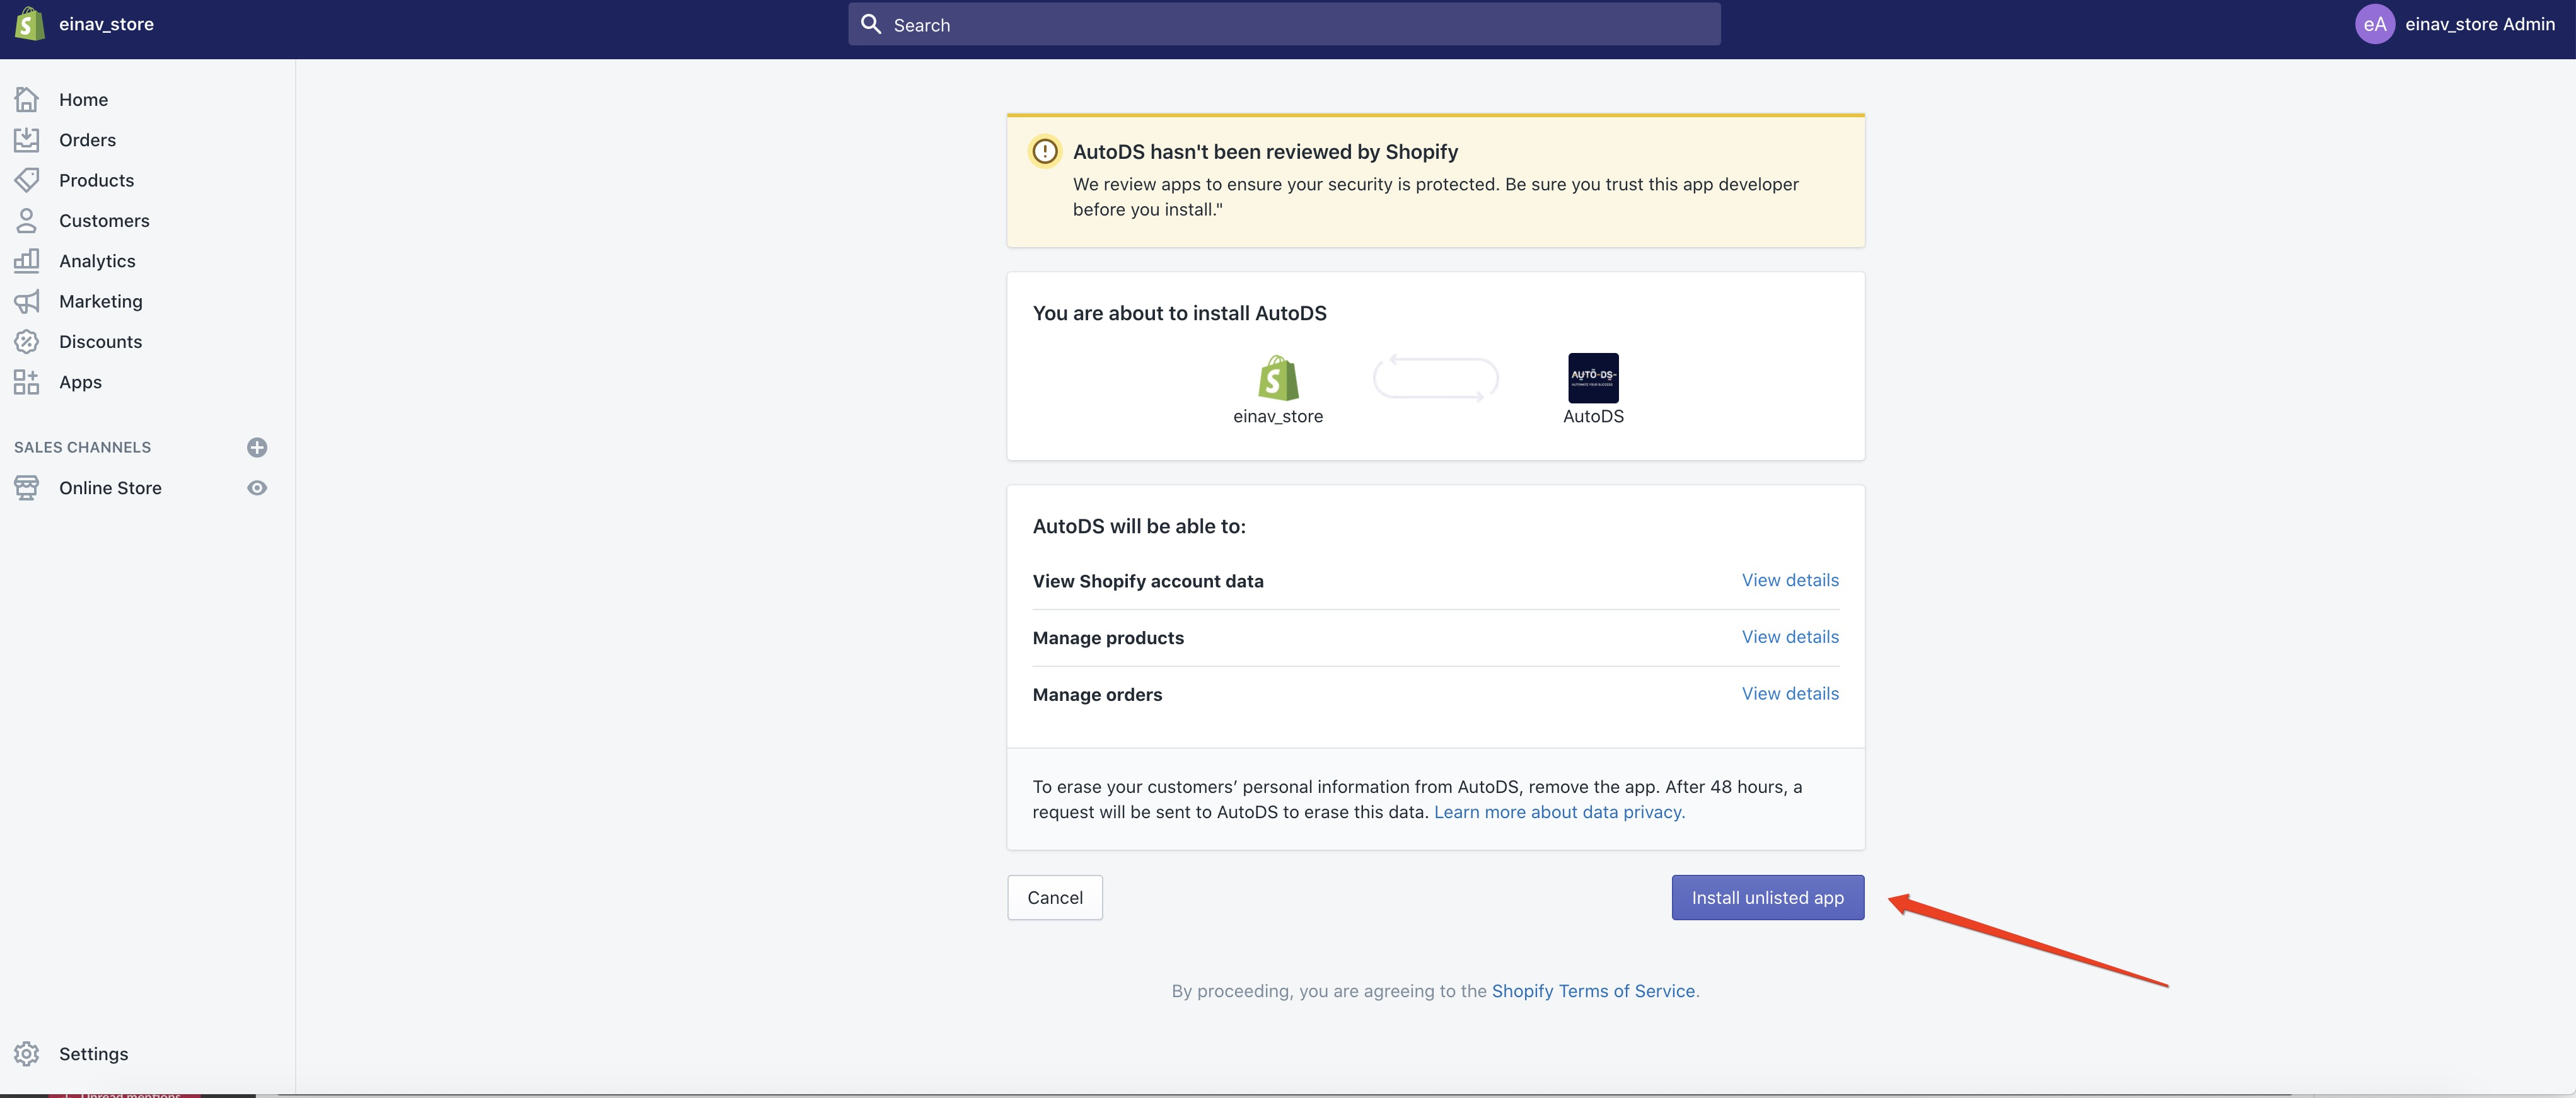The width and height of the screenshot is (2576, 1098).
Task: Click the AutoDS app logo
Action: pos(1593,378)
